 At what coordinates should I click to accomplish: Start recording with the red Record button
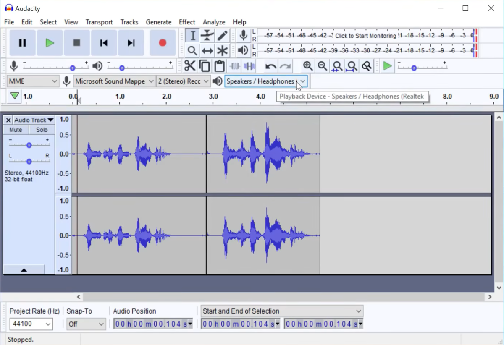pos(163,43)
